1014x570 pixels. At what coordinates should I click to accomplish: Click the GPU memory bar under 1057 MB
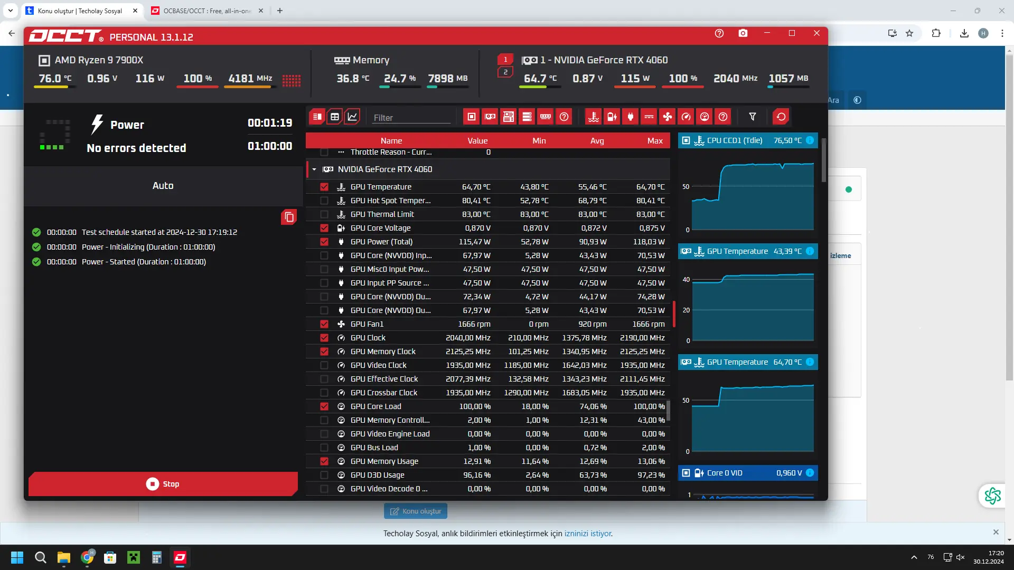(788, 87)
